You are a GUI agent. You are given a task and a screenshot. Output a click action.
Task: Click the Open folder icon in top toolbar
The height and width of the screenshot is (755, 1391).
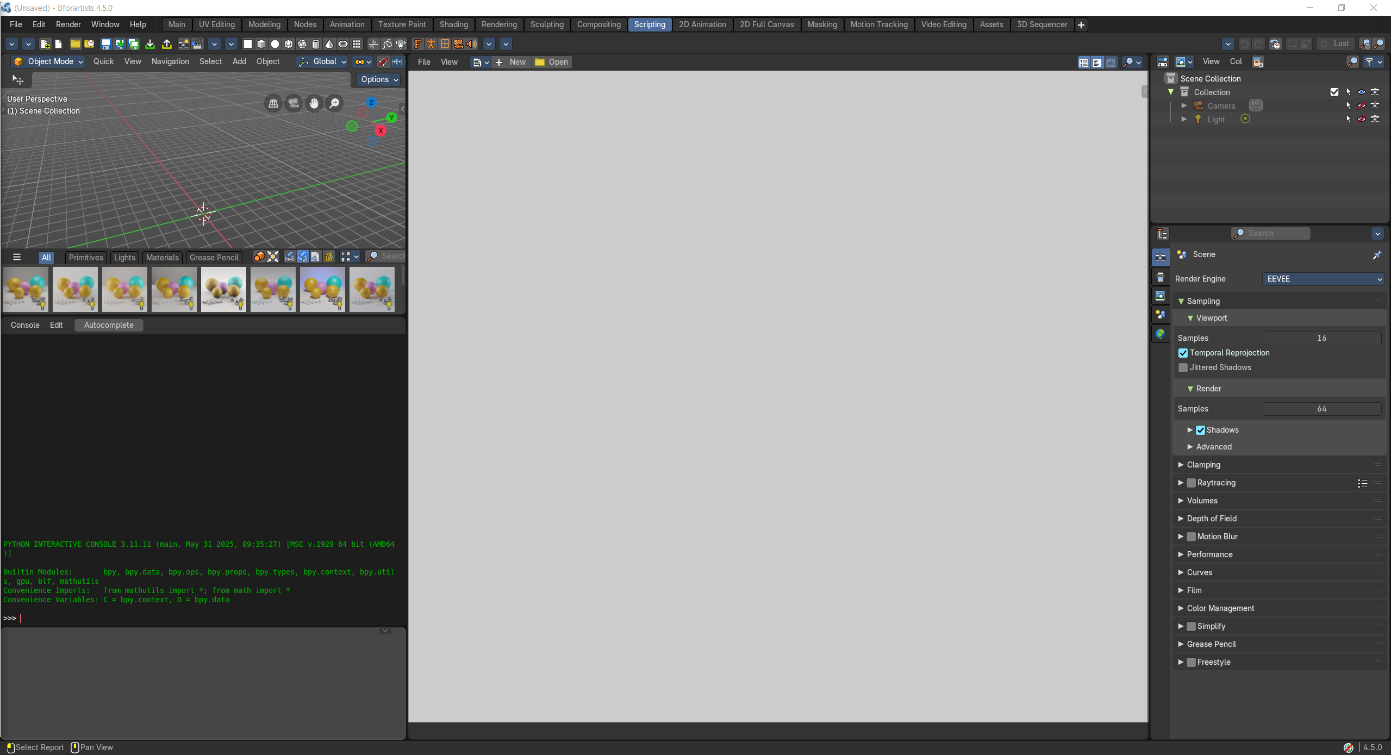[x=75, y=44]
